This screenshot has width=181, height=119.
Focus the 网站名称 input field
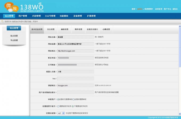pos(76,37)
